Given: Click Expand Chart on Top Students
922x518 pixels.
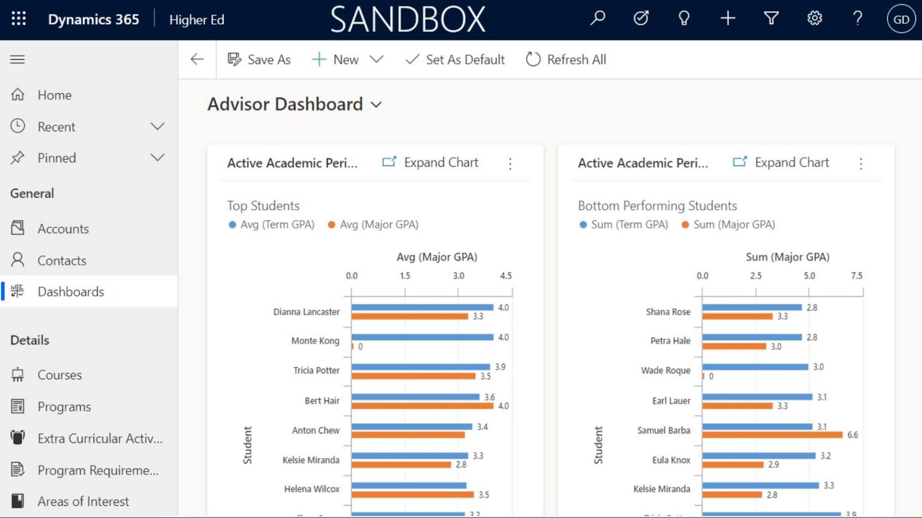Looking at the screenshot, I should [434, 162].
